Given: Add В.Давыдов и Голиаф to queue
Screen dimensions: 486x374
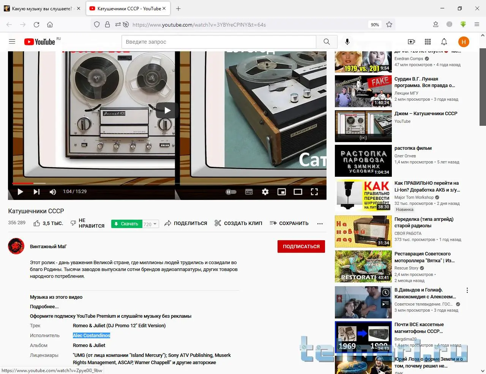Looking at the screenshot, I should pyautogui.click(x=386, y=303).
